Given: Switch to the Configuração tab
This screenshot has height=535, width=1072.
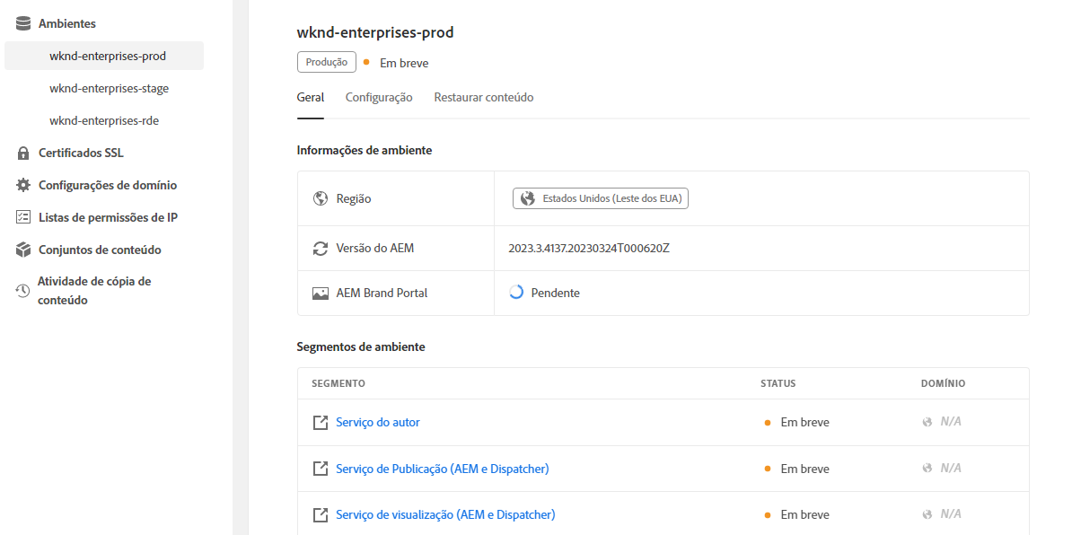Looking at the screenshot, I should 379,97.
